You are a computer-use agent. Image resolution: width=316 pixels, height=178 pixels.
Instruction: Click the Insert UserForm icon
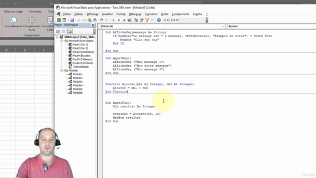click(x=64, y=20)
